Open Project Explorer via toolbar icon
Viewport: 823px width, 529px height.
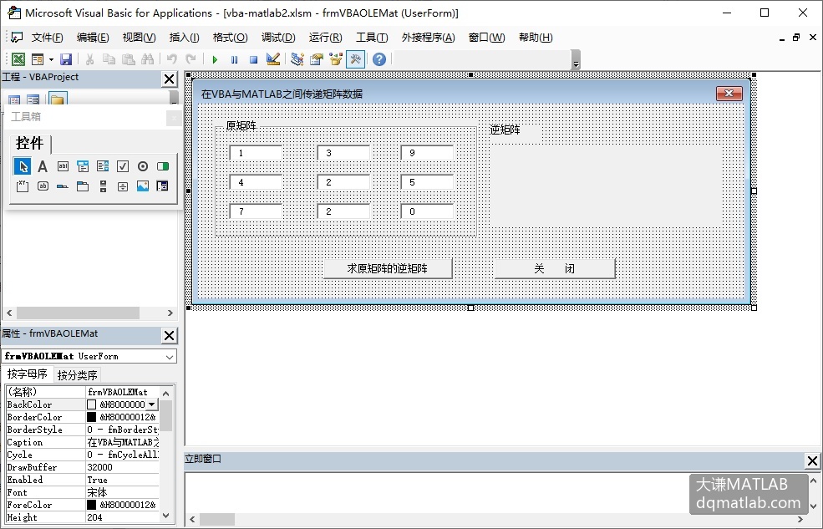click(297, 59)
